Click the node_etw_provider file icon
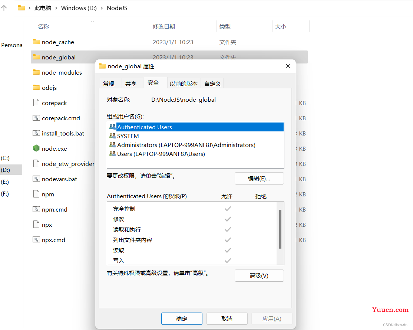 click(x=36, y=164)
